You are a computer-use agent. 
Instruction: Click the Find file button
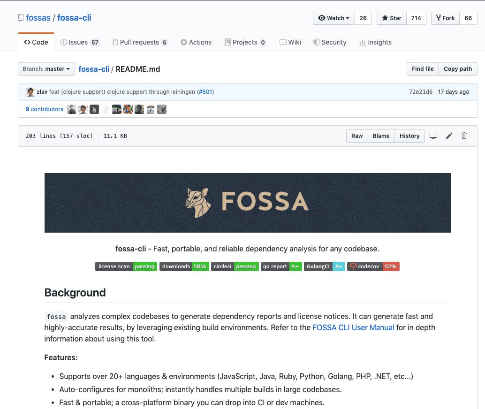pyautogui.click(x=423, y=68)
